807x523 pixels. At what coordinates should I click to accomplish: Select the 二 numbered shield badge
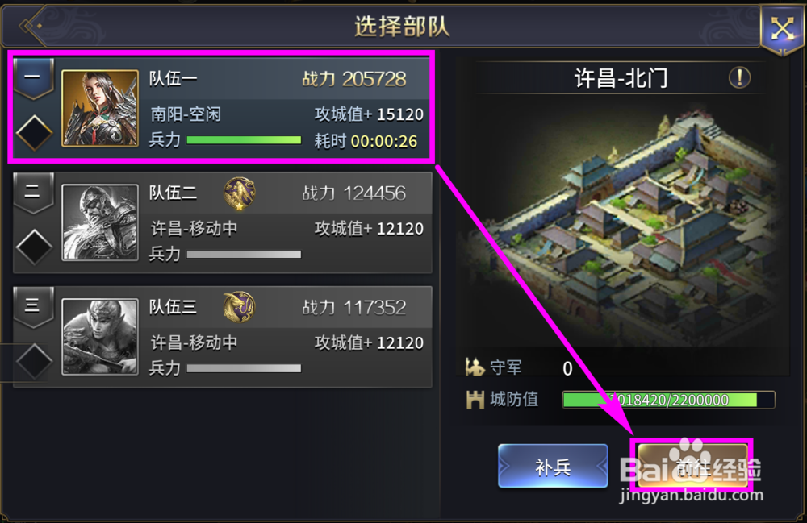[x=33, y=193]
